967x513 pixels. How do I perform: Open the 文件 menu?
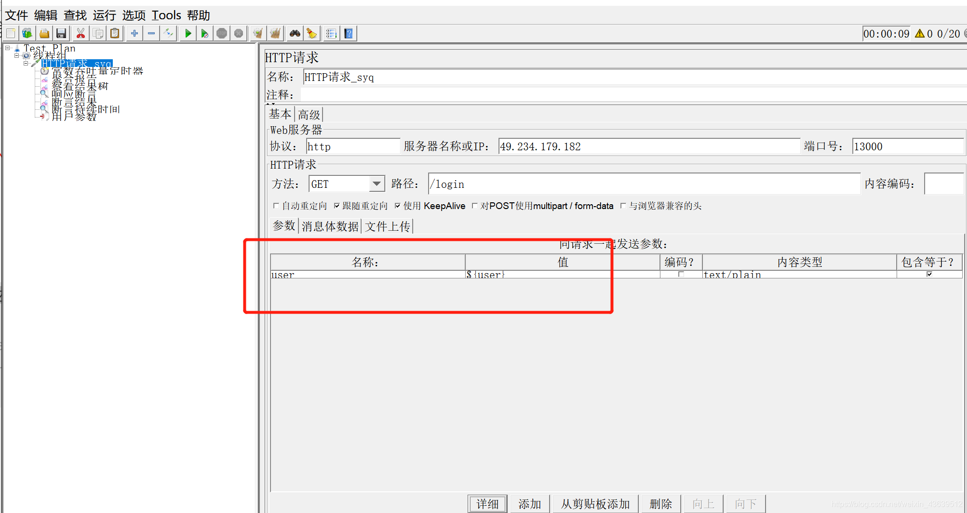point(16,15)
